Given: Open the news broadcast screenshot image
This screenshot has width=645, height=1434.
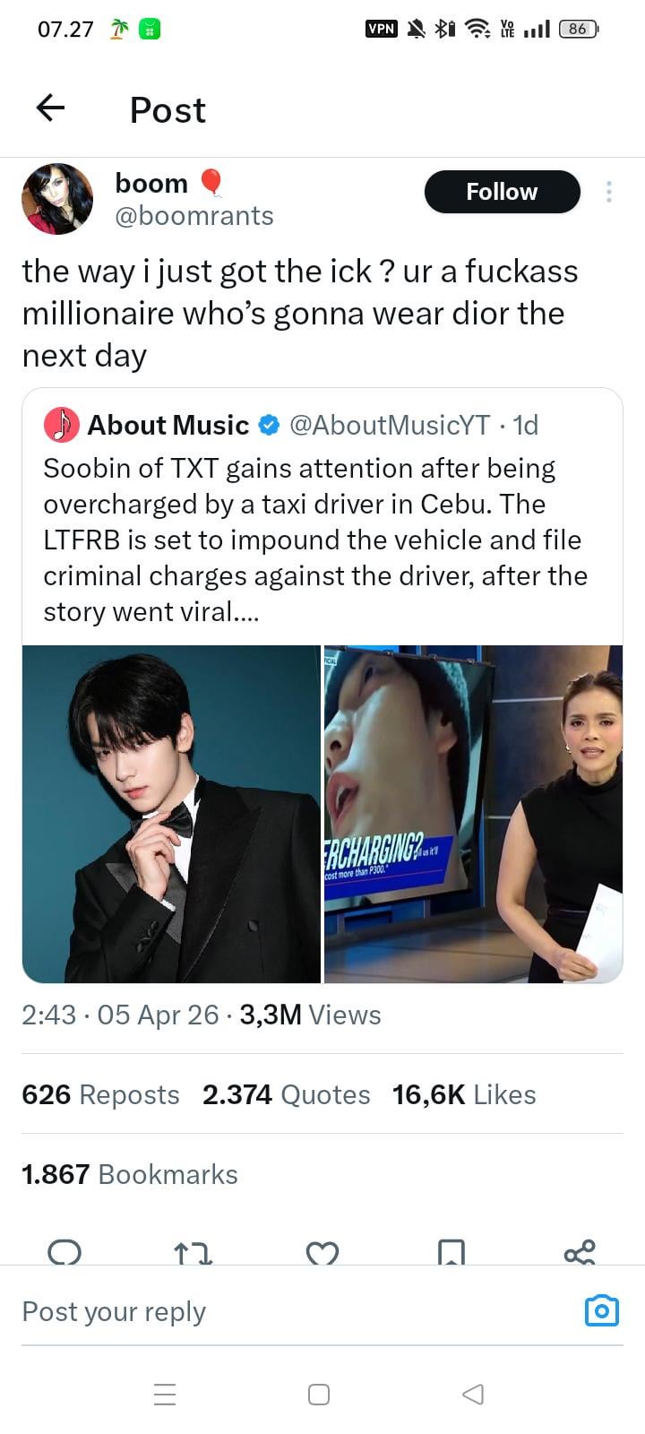Looking at the screenshot, I should click(473, 814).
